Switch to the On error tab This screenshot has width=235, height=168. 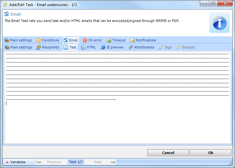[92, 40]
